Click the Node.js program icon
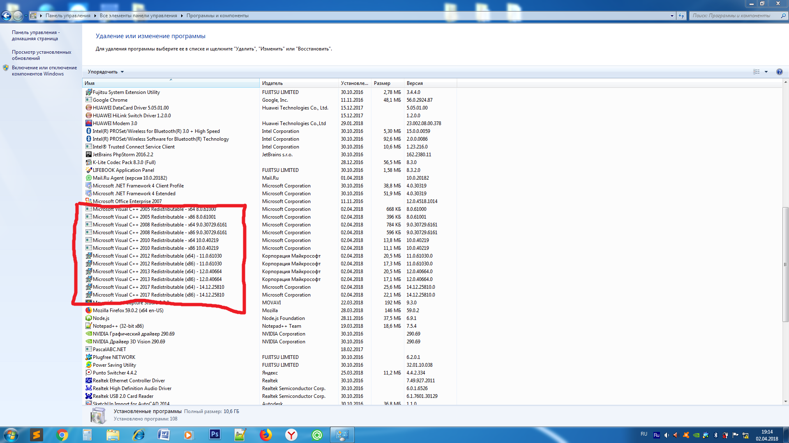 (x=88, y=318)
